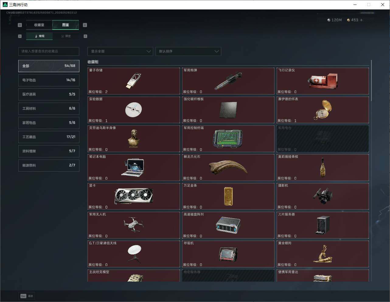Select the 高速磁盘阵列 disk array item

click(228, 225)
